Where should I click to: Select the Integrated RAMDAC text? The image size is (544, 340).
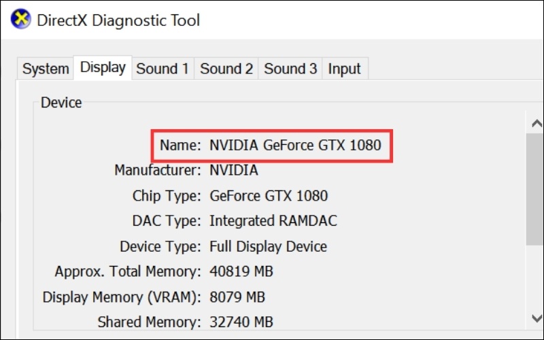[273, 221]
